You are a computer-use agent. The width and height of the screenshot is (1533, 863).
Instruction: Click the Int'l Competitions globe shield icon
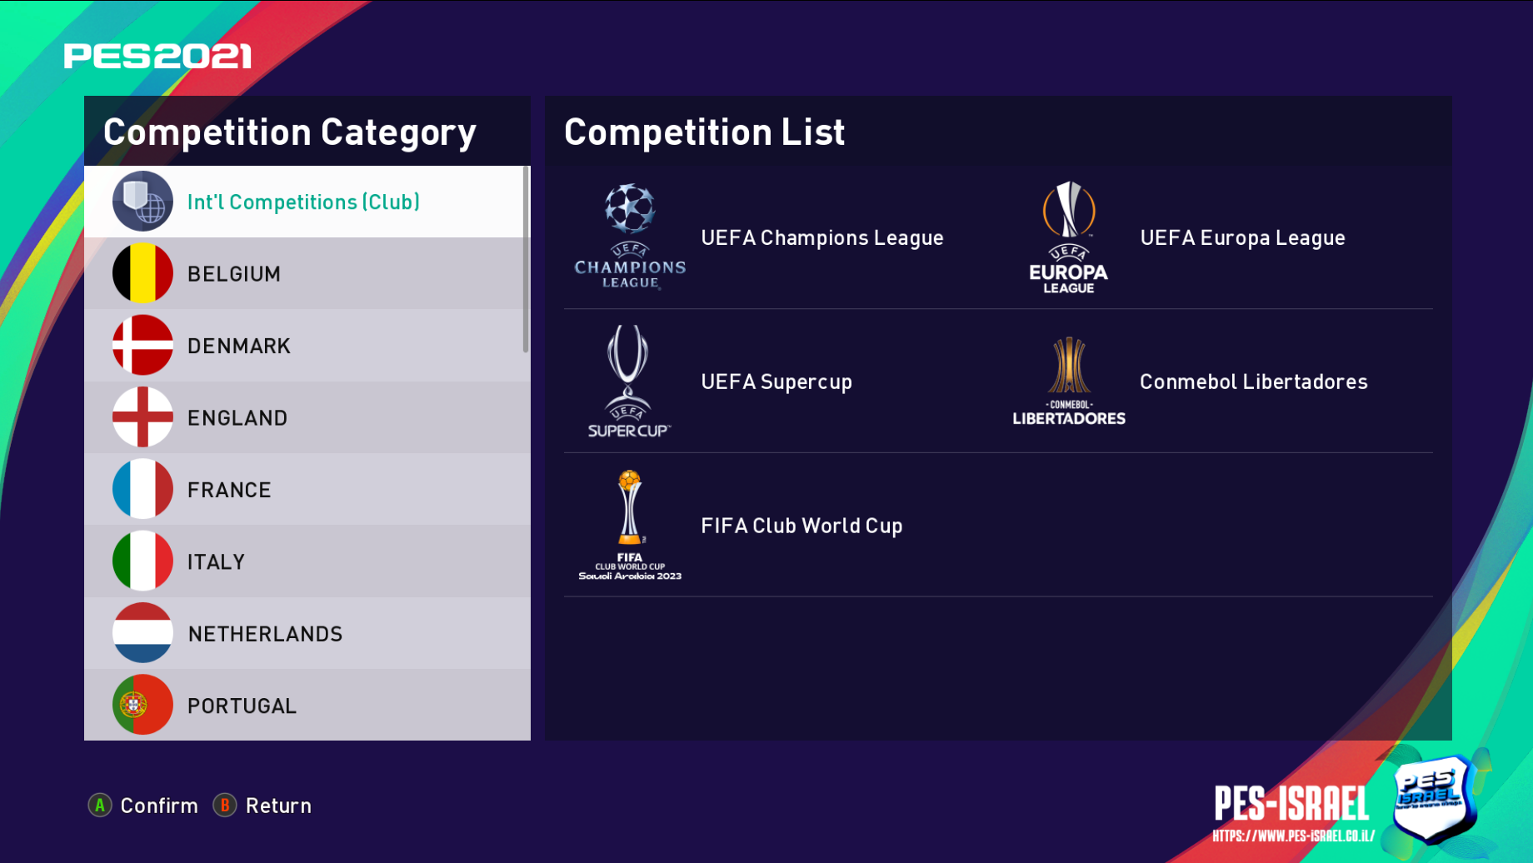coord(142,202)
